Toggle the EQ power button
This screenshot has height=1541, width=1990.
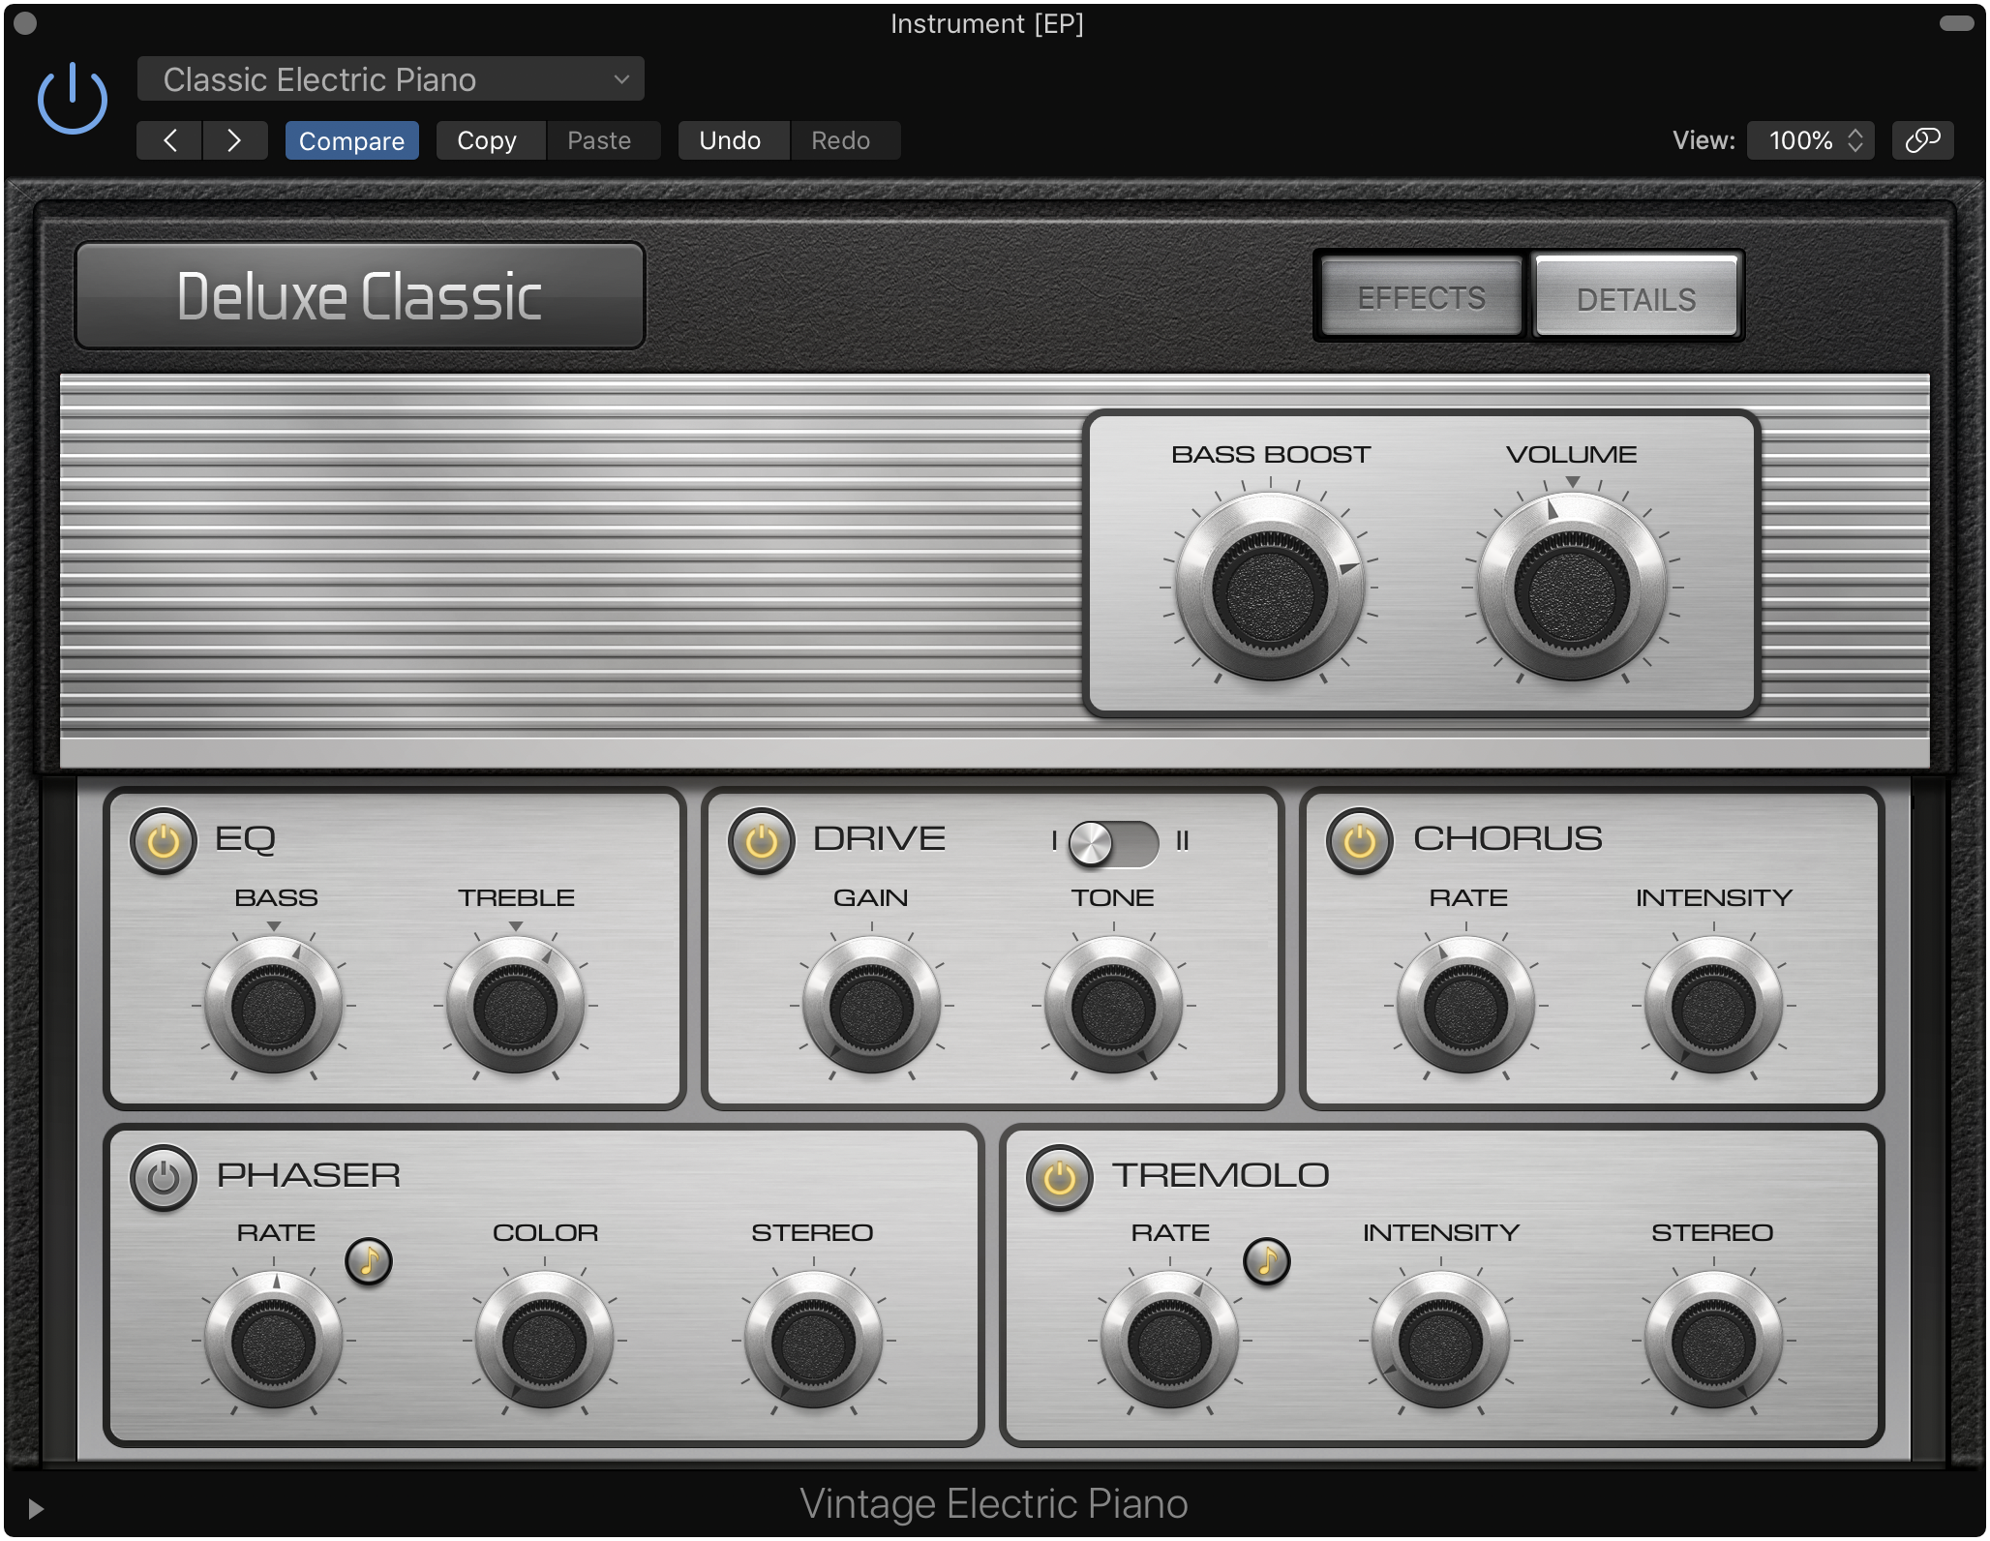164,841
